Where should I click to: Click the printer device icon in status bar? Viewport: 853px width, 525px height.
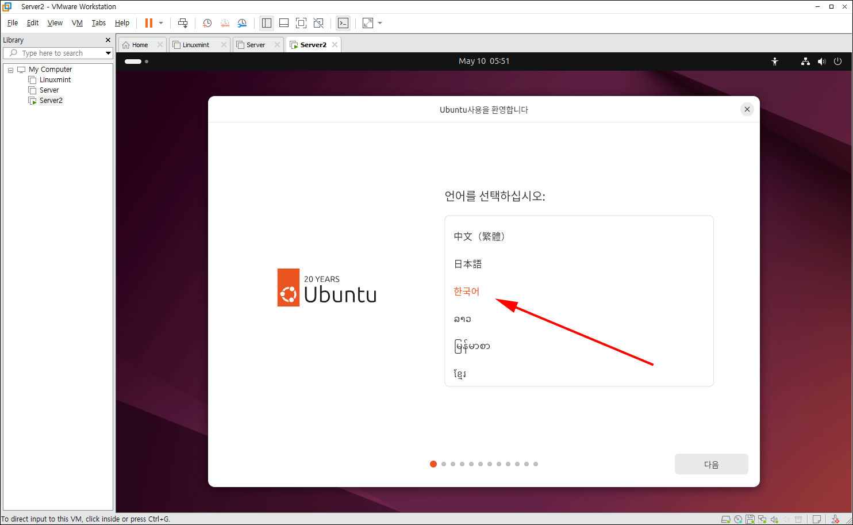coord(798,519)
